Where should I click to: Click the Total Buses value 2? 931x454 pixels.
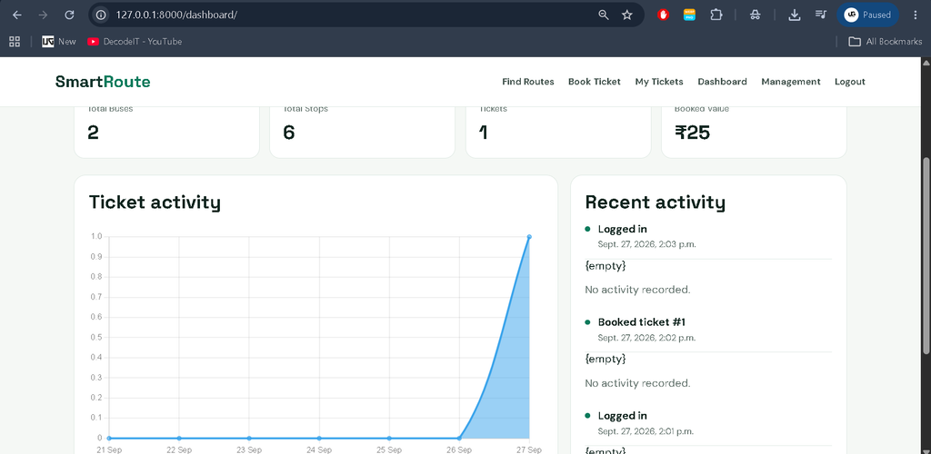[93, 133]
